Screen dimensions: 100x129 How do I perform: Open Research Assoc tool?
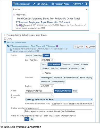click(x=60, y=4)
